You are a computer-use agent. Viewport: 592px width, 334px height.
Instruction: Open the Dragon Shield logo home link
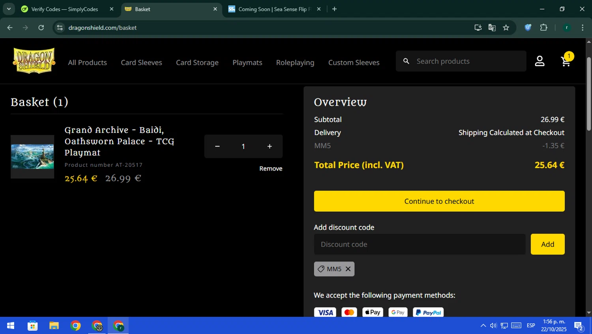coord(34,61)
